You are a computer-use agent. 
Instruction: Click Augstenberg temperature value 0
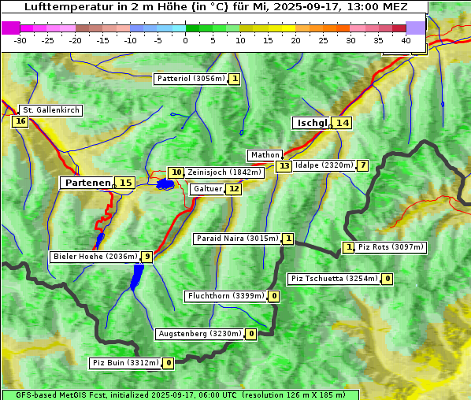coord(251,334)
